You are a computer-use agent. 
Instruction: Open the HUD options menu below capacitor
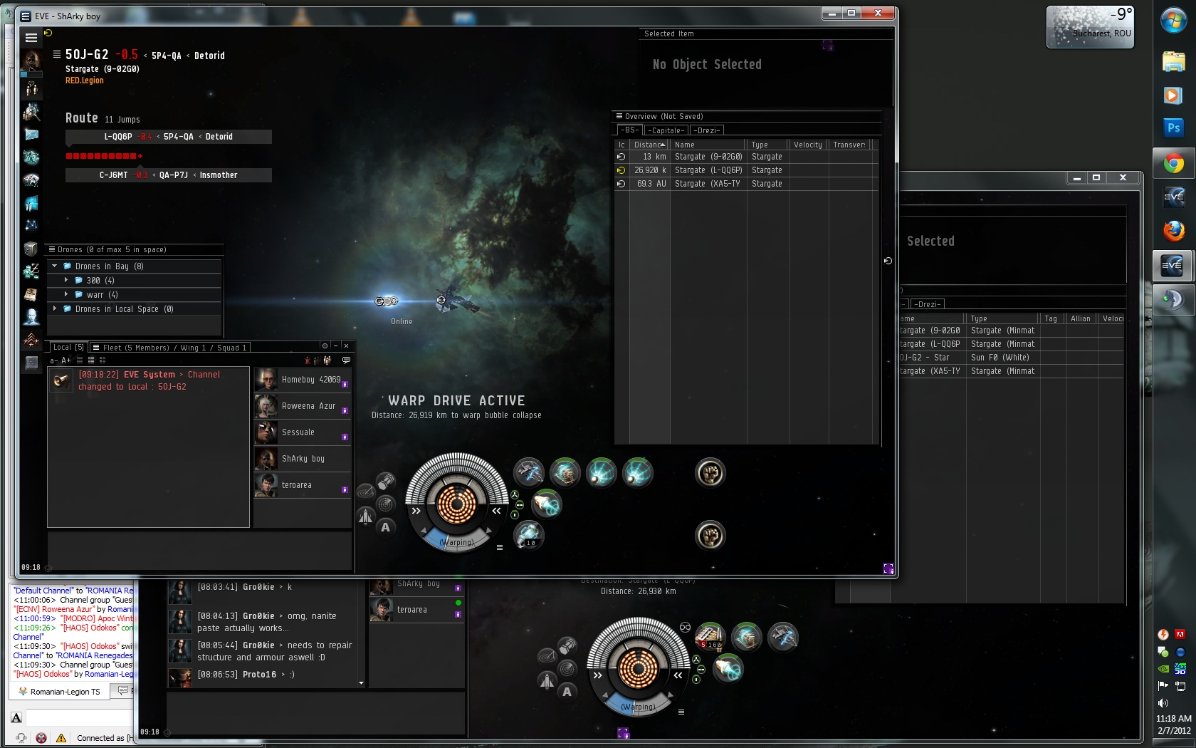[x=500, y=547]
